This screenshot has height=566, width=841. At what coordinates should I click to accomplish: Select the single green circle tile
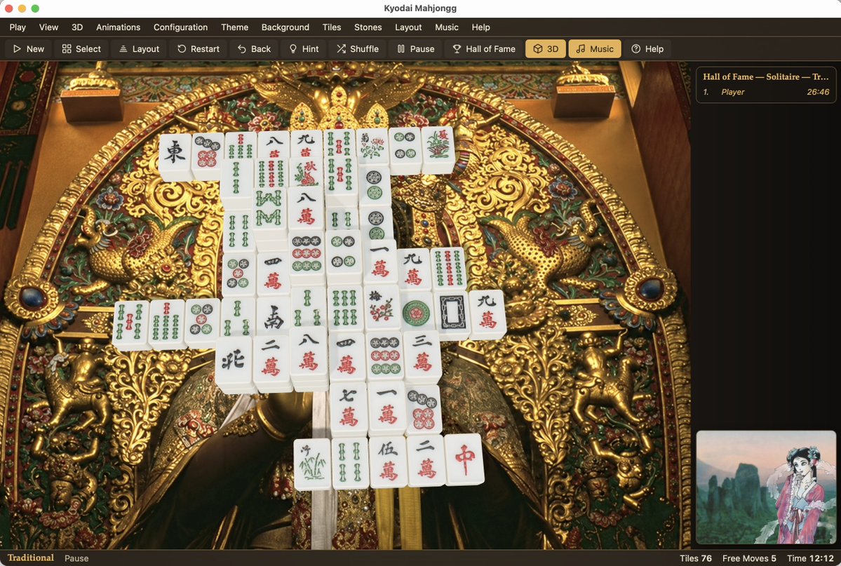[x=417, y=313]
